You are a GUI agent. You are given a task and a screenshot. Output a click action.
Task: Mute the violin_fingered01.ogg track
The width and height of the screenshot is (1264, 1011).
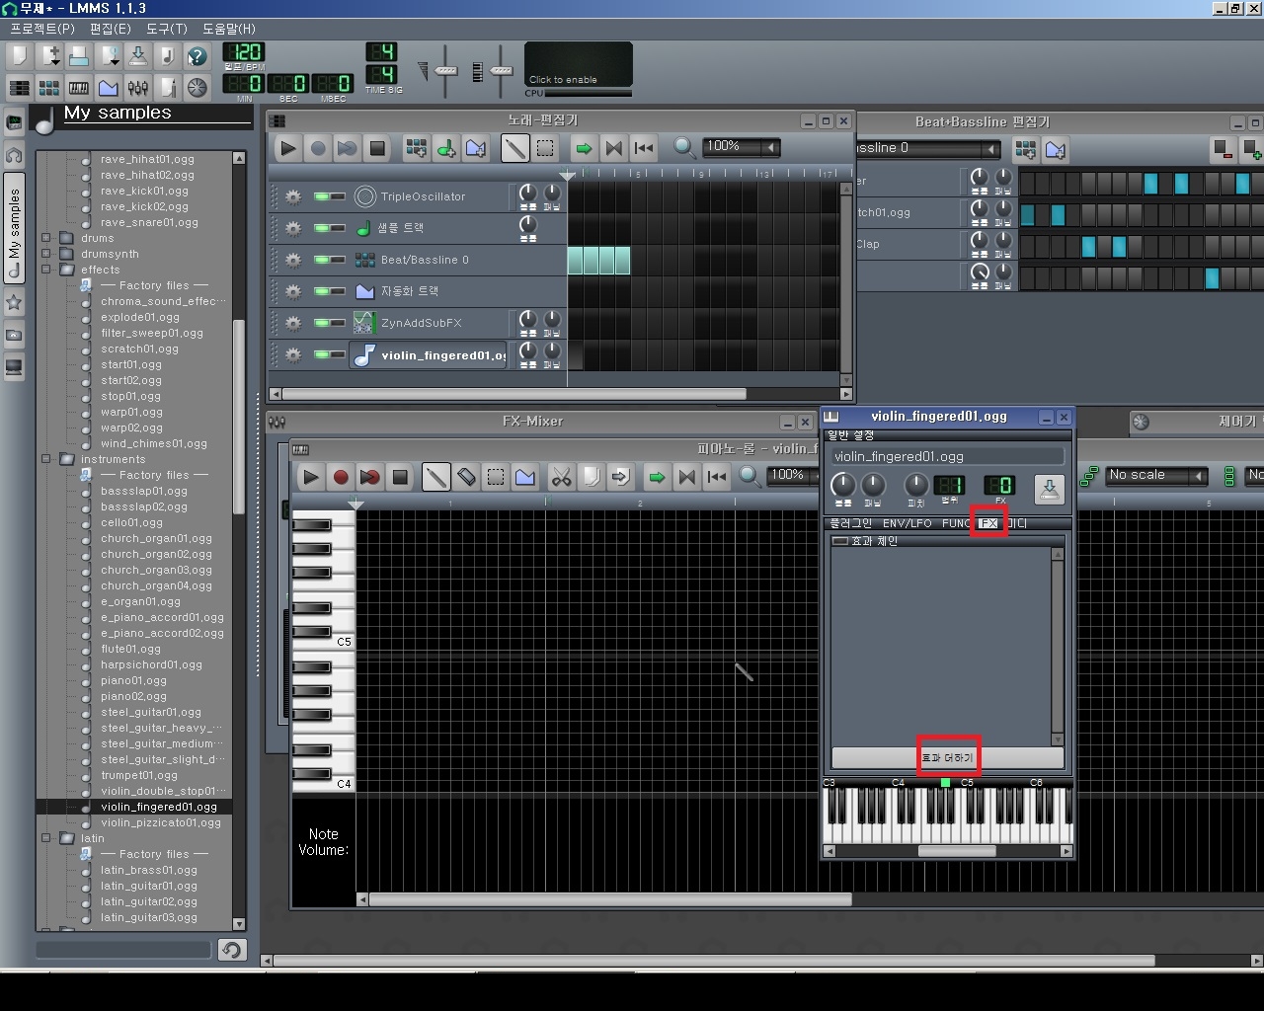click(x=321, y=354)
